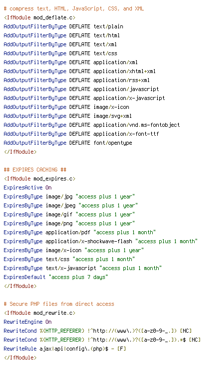Click the Secure PHP files comment

[59, 304]
